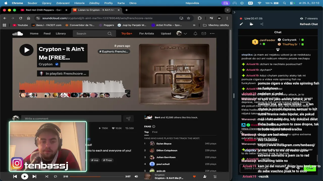323x181 pixels.
Task: Skip to next track in bottom player
Action: tap(34, 176)
